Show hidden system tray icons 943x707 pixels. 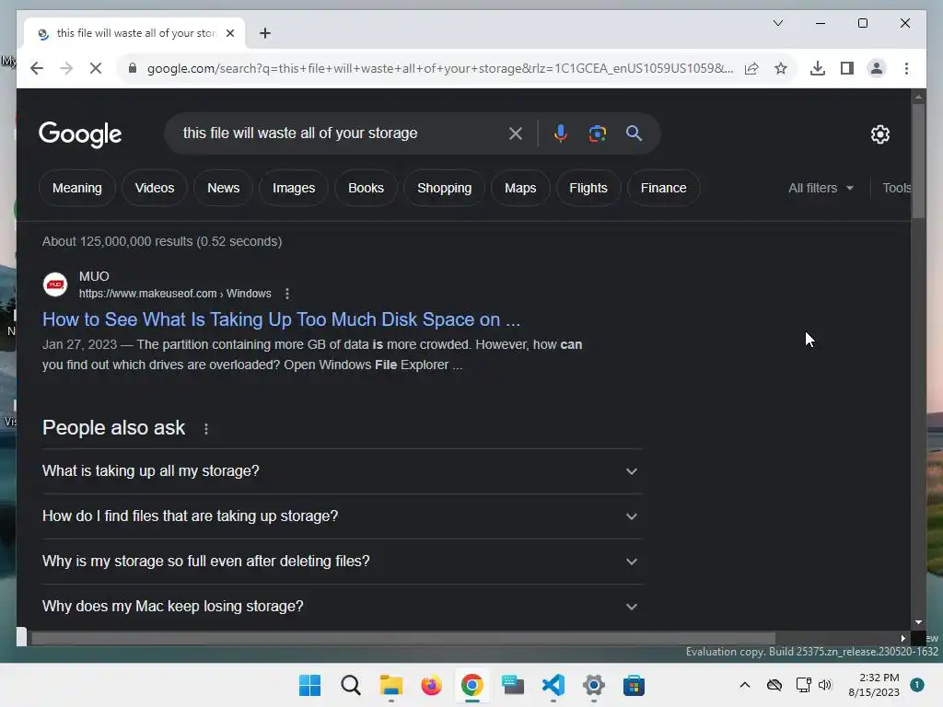[744, 685]
